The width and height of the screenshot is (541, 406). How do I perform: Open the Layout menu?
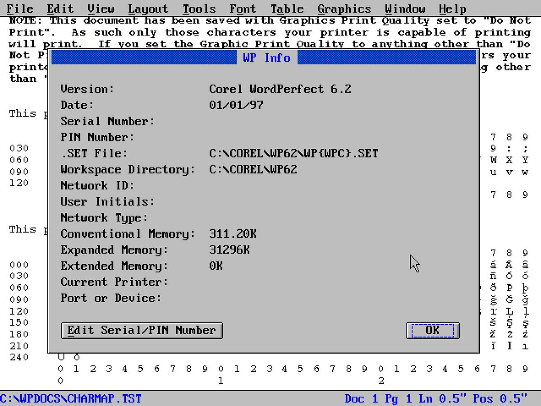tap(148, 9)
